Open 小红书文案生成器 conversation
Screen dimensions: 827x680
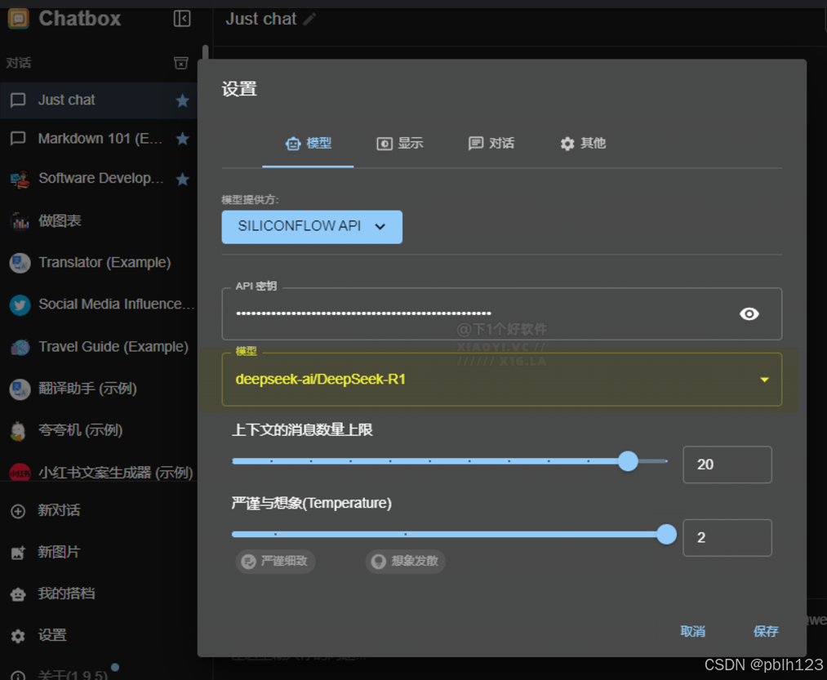click(99, 472)
